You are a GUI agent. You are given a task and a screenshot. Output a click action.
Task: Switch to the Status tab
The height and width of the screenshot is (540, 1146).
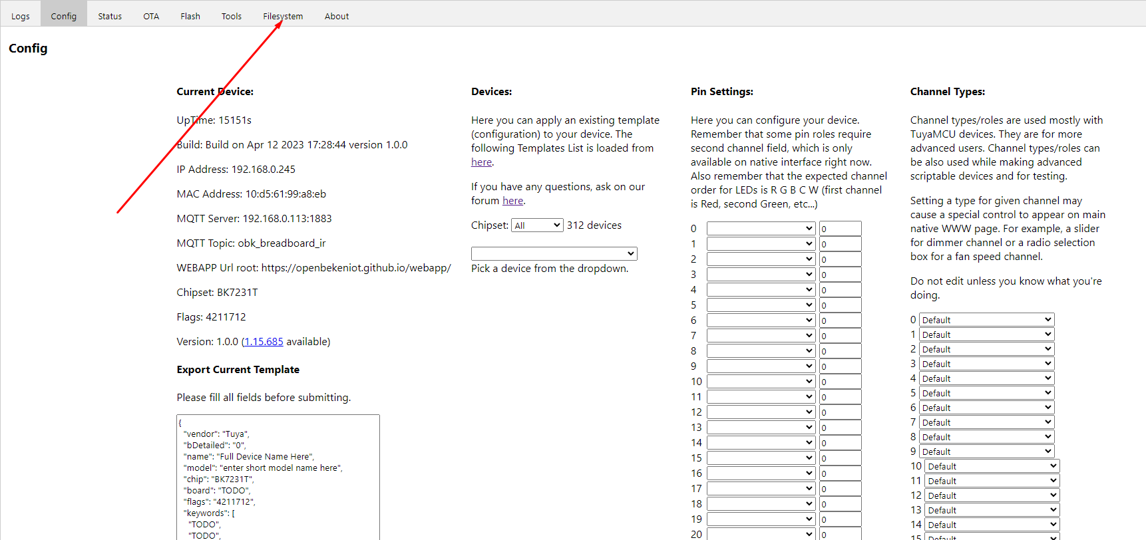click(110, 16)
